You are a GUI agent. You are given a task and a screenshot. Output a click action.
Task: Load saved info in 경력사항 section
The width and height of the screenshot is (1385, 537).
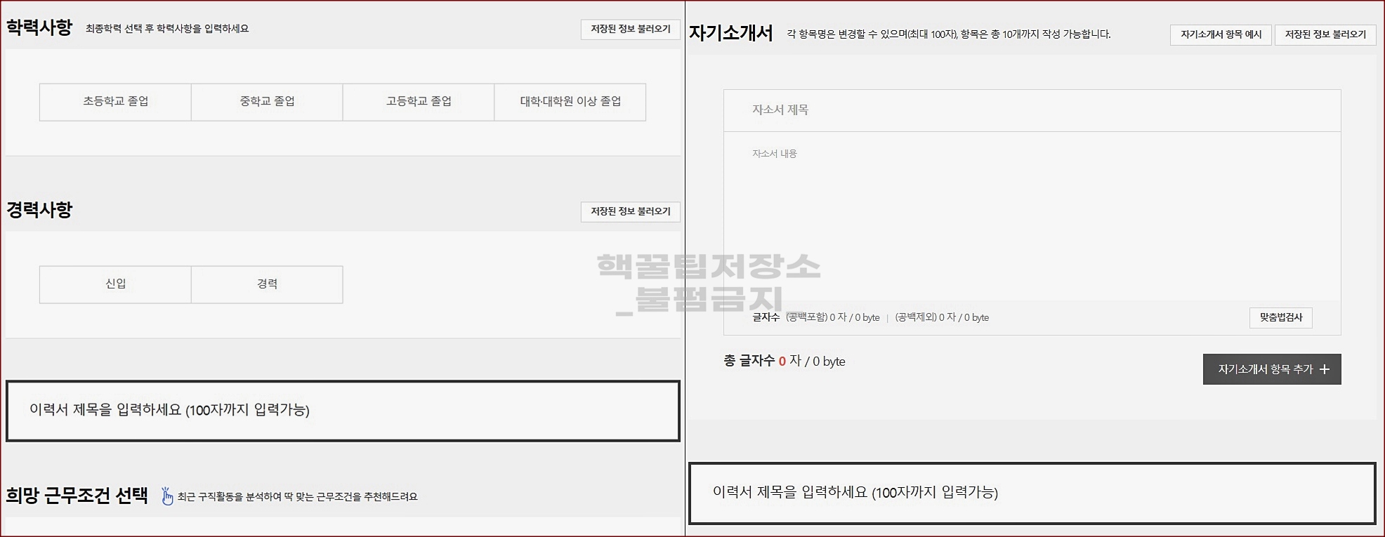pyautogui.click(x=630, y=212)
